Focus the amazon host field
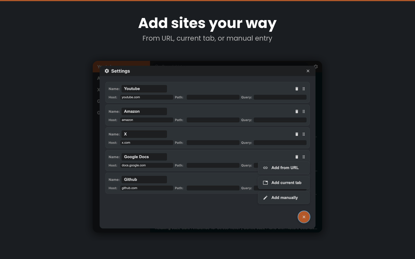The image size is (415, 259). click(x=147, y=120)
